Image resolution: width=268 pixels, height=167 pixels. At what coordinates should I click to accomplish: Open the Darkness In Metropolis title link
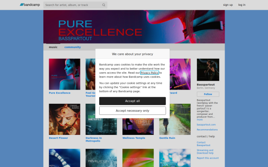point(94,139)
